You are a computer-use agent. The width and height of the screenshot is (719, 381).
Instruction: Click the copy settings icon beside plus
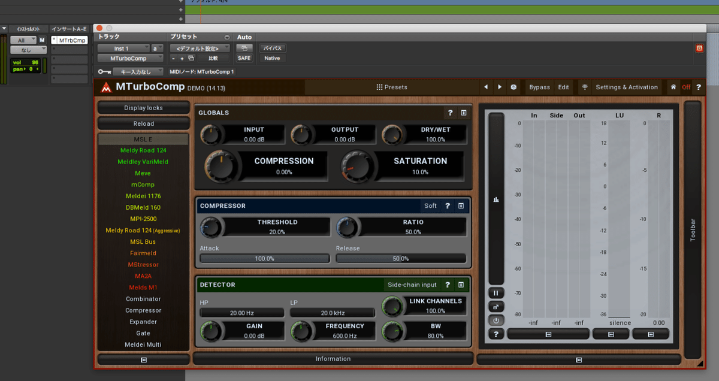[x=191, y=58]
